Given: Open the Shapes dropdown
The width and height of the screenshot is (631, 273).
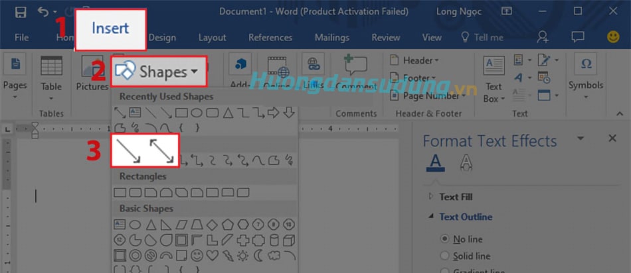Looking at the screenshot, I should point(159,72).
